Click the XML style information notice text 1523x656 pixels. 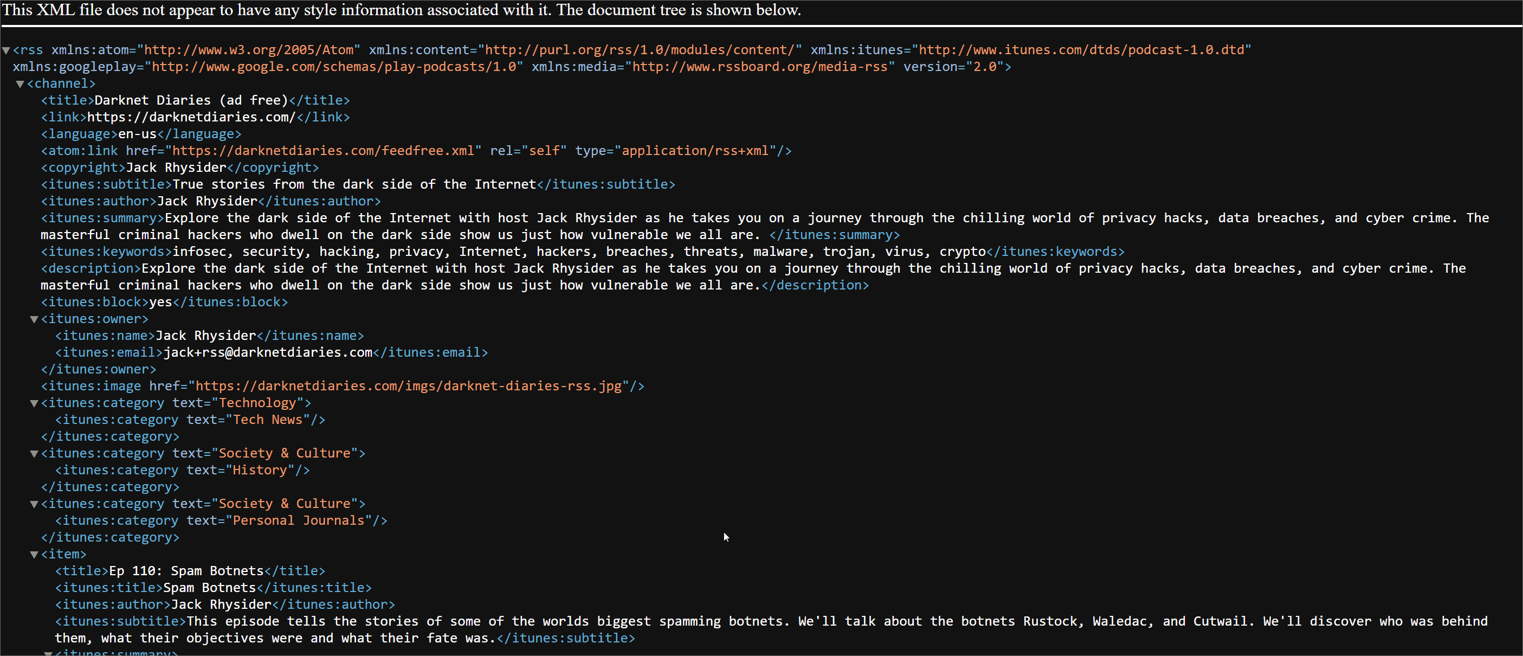pos(401,11)
